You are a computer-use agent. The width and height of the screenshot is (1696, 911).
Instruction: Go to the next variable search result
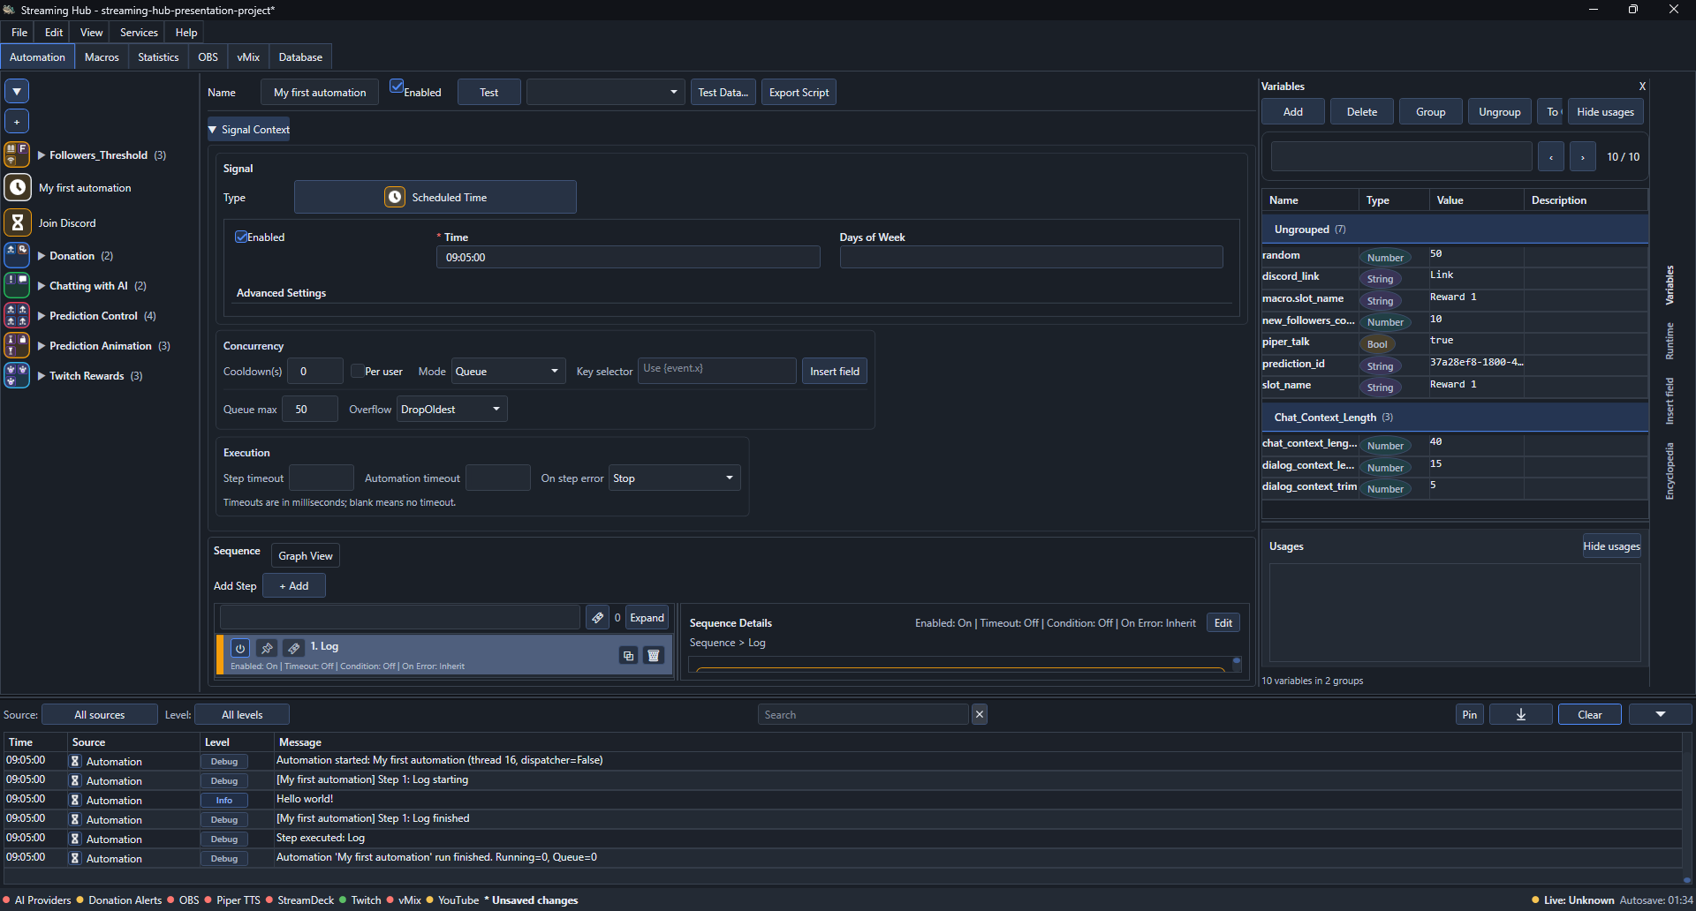click(x=1582, y=156)
